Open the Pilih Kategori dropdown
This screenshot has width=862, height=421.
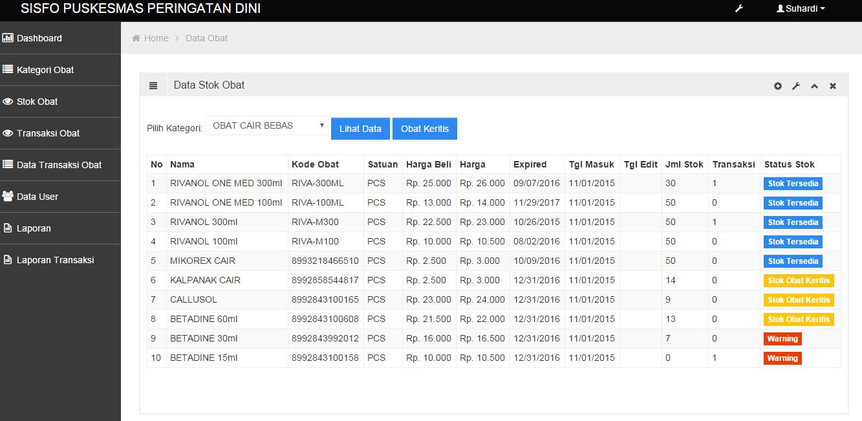click(x=267, y=125)
